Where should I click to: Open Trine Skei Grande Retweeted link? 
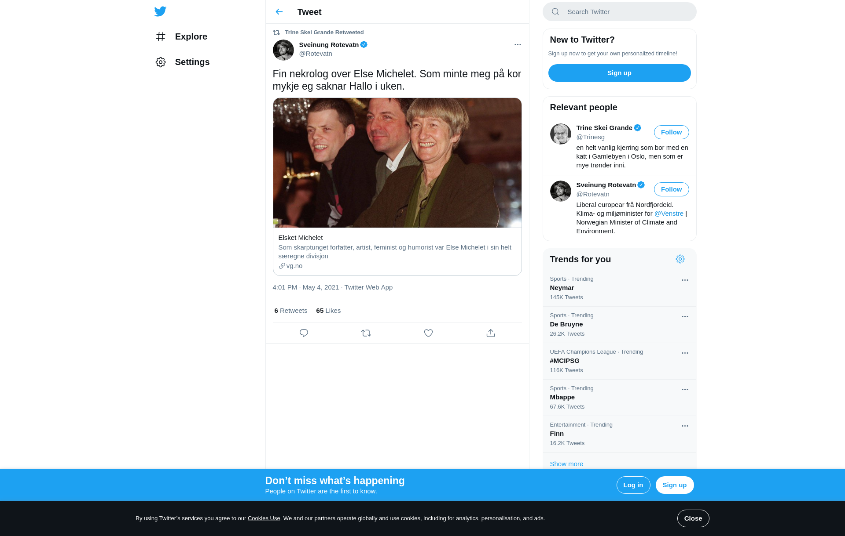pyautogui.click(x=324, y=33)
